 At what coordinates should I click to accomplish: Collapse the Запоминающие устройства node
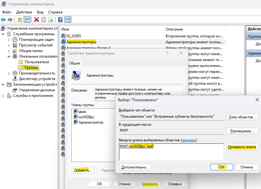click(x=3, y=84)
